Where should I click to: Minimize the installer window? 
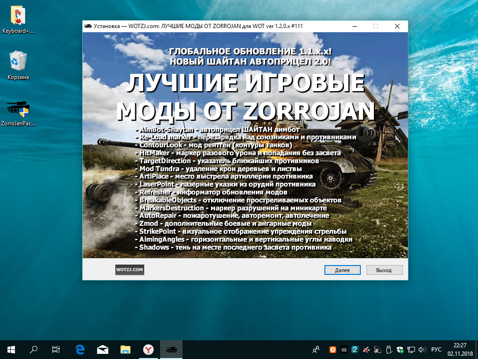tap(355, 26)
